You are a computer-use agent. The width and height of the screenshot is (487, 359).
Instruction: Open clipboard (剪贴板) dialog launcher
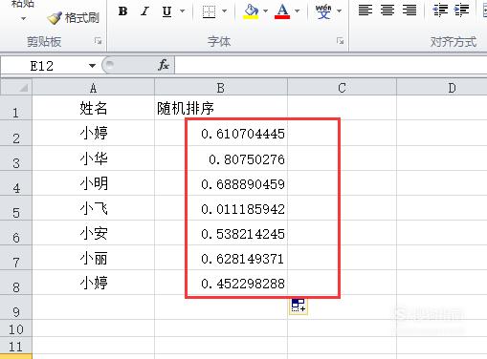pyautogui.click(x=98, y=41)
